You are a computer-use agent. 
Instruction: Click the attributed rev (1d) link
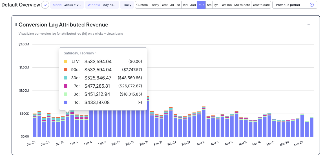click(x=74, y=34)
